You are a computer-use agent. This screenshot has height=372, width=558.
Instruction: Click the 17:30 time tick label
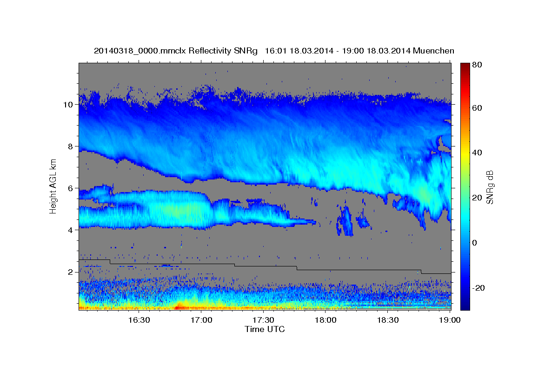coord(264,320)
